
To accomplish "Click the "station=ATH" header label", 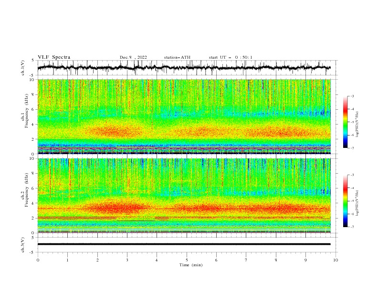I will pos(177,57).
